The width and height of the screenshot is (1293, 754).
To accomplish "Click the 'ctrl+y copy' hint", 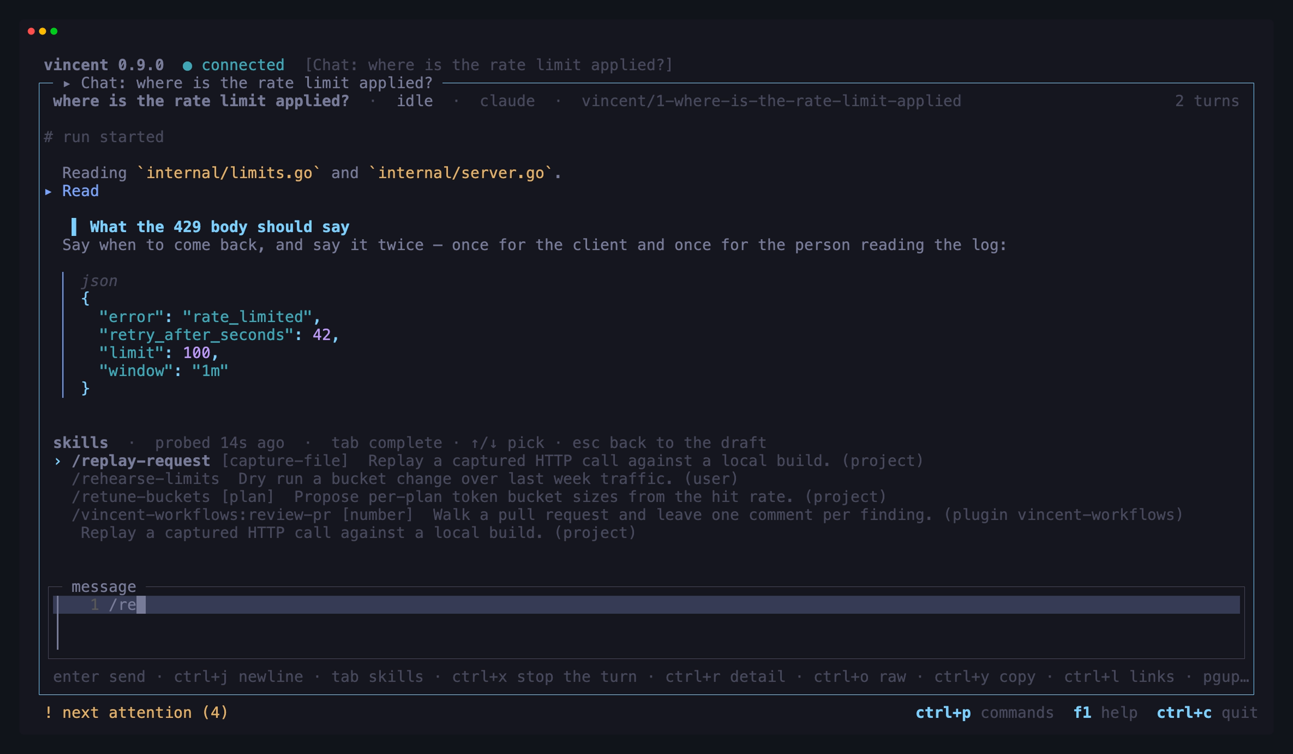I will click(x=985, y=676).
